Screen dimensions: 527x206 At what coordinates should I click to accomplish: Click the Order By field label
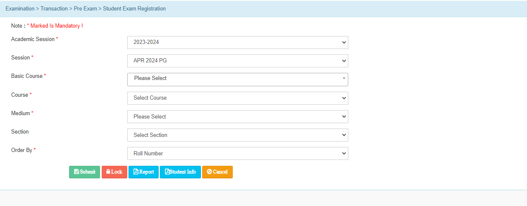(22, 150)
